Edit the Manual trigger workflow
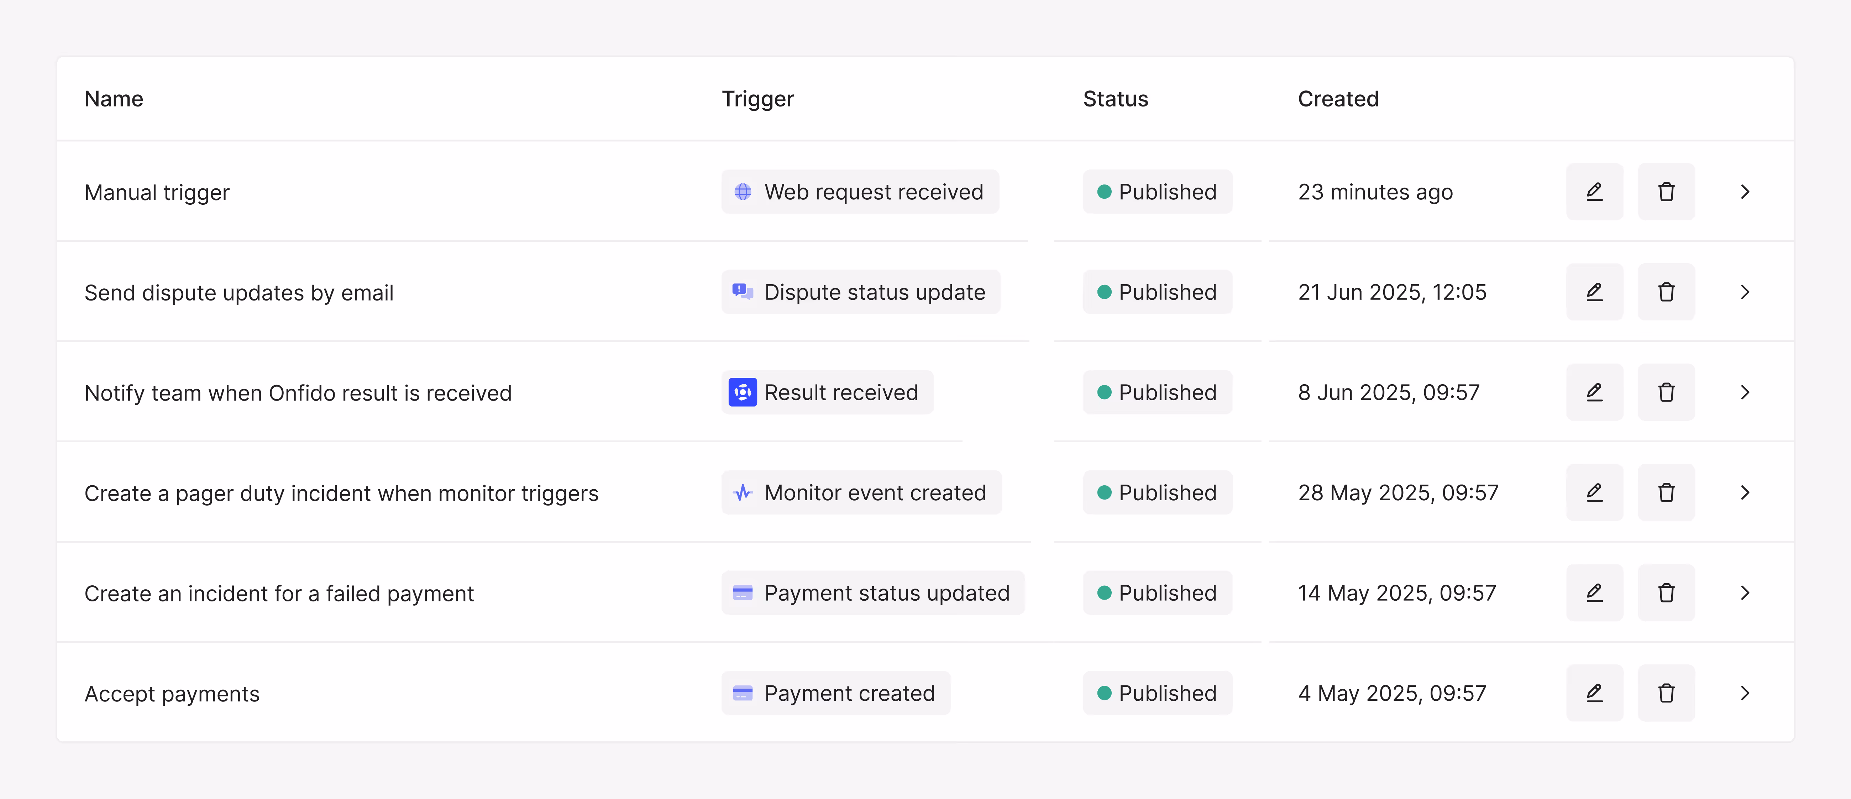This screenshot has width=1851, height=799. [x=1594, y=192]
